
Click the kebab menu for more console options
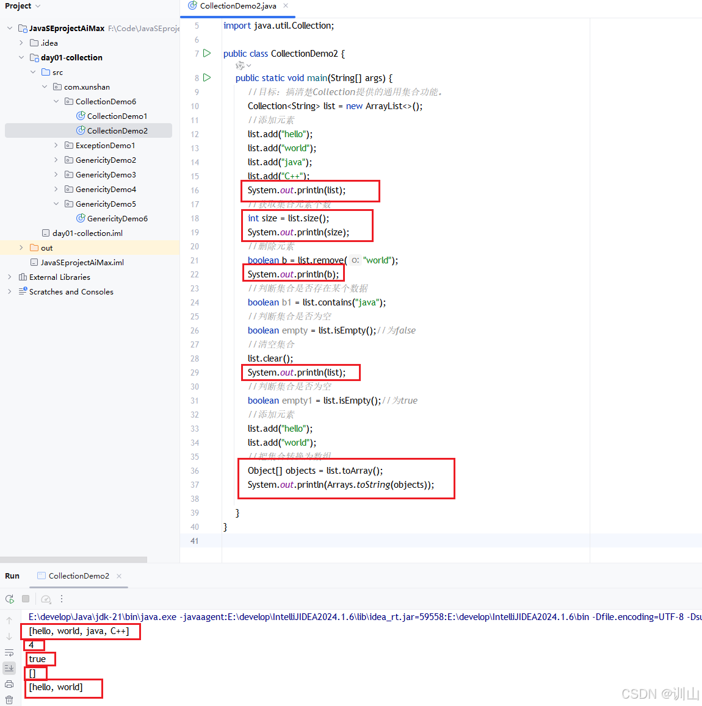coord(63,599)
